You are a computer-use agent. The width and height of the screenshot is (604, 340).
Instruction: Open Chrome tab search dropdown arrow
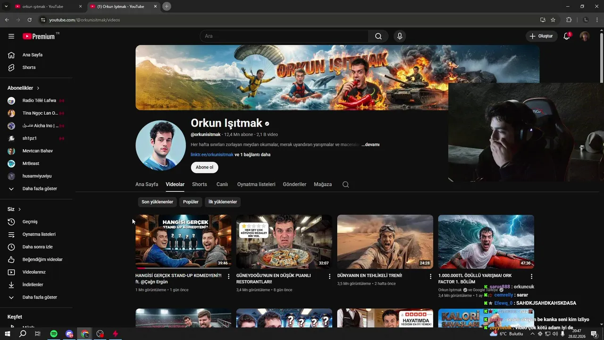click(7, 7)
